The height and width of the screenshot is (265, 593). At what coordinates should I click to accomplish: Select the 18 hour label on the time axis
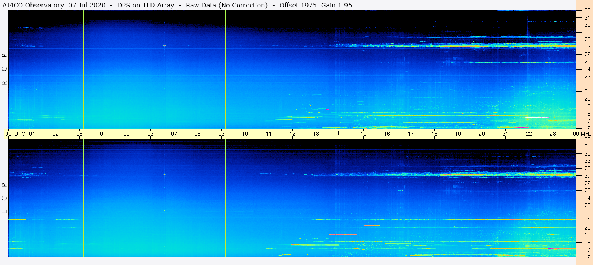(x=434, y=134)
